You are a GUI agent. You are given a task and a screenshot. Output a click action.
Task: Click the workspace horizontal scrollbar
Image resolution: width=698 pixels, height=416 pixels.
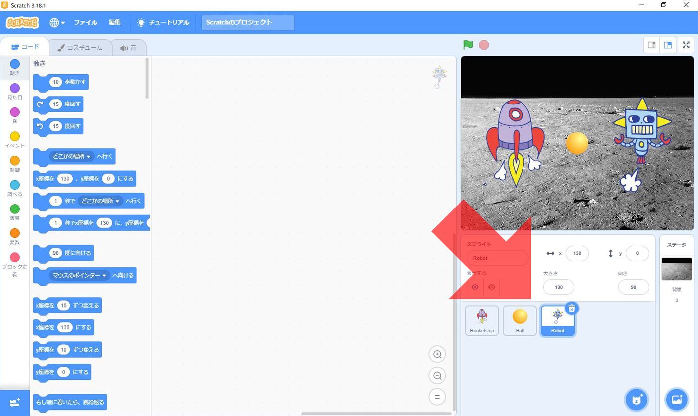[376, 413]
